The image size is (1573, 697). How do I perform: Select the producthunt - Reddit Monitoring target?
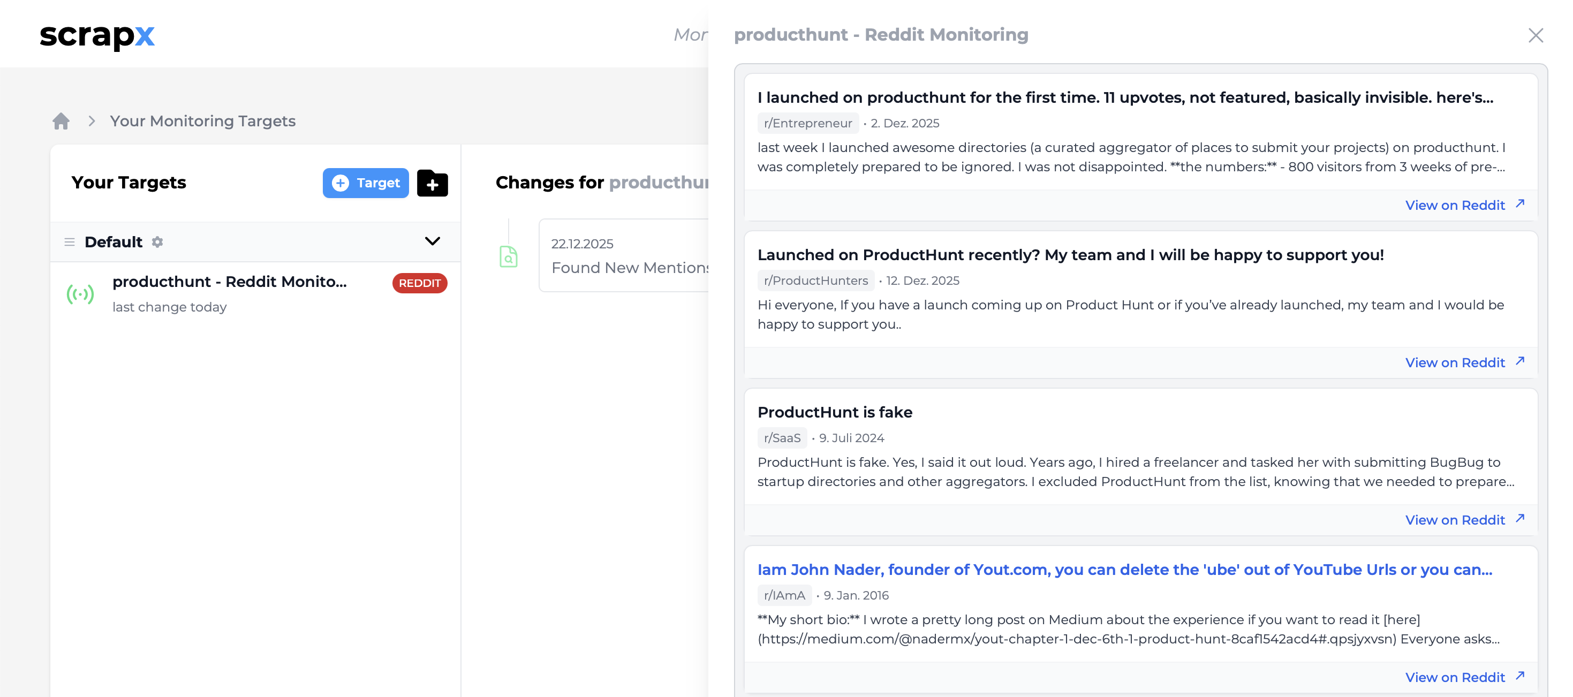pos(230,282)
